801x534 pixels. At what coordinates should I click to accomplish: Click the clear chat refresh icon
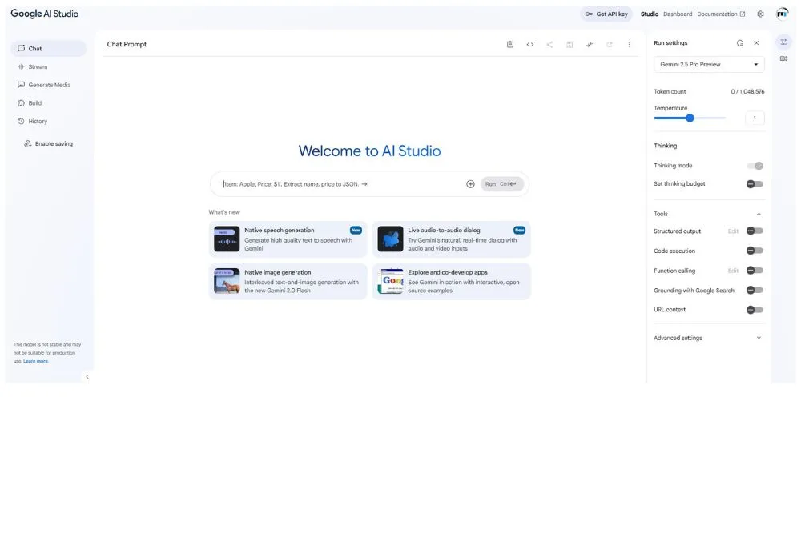click(x=610, y=44)
